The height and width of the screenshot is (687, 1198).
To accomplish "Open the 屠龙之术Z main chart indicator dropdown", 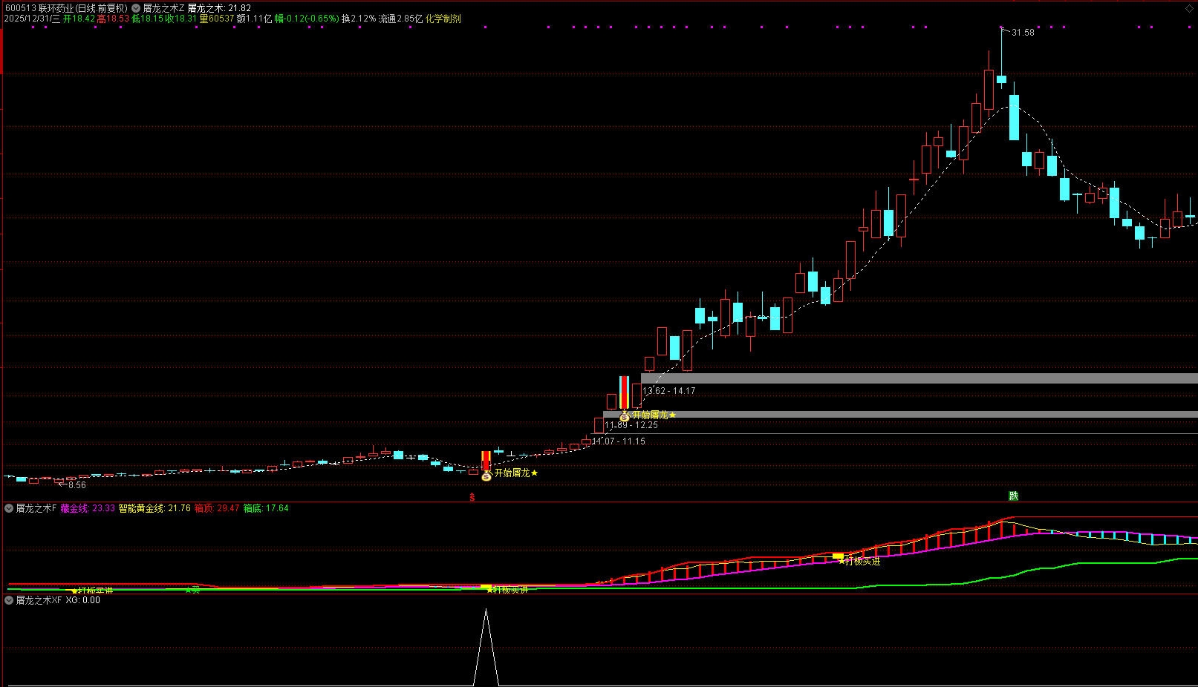I will click(136, 8).
